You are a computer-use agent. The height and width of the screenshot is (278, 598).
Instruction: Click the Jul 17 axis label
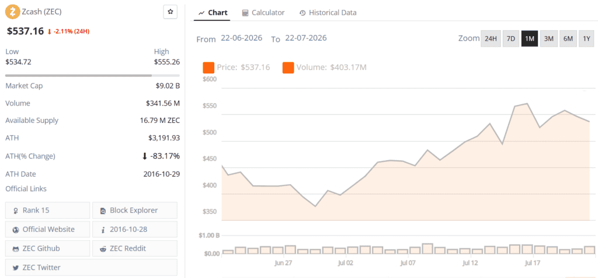click(x=533, y=263)
